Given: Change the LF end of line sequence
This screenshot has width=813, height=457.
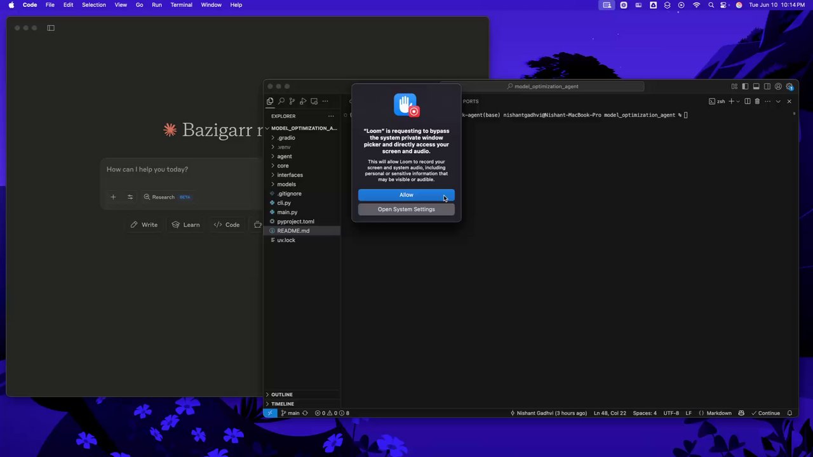Looking at the screenshot, I should tap(689, 413).
